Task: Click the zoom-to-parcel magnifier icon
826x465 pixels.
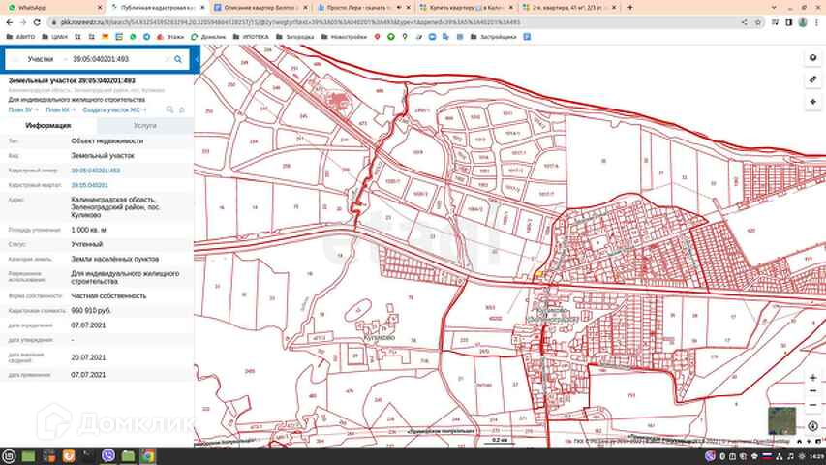Action: tap(170, 109)
